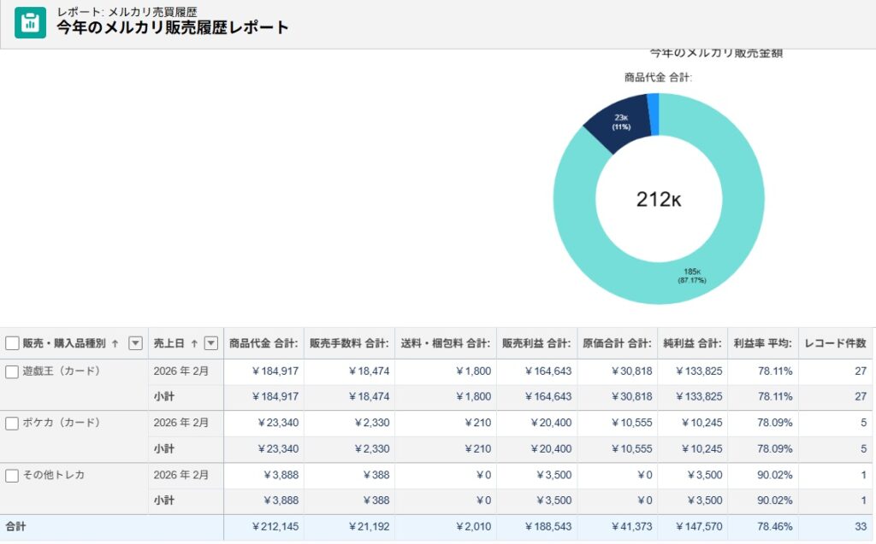The image size is (876, 544).
Task: Check the ポケカ（カード）row checkbox
Action: tap(12, 423)
